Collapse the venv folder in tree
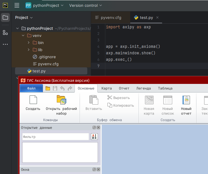This screenshot has width=208, height=174. 23,35
